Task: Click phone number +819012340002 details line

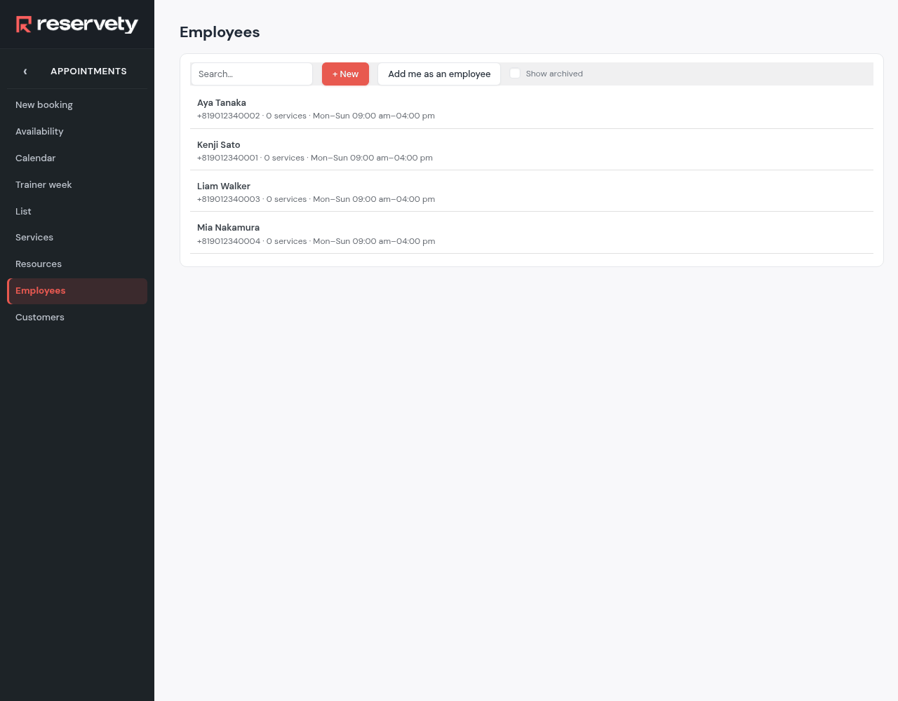Action: 316,116
